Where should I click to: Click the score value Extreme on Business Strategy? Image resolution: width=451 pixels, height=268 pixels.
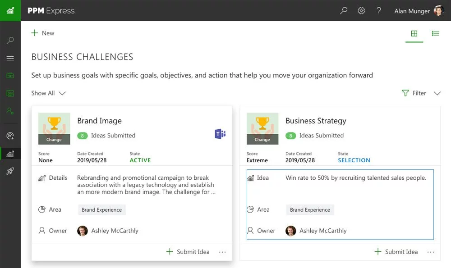(x=257, y=160)
